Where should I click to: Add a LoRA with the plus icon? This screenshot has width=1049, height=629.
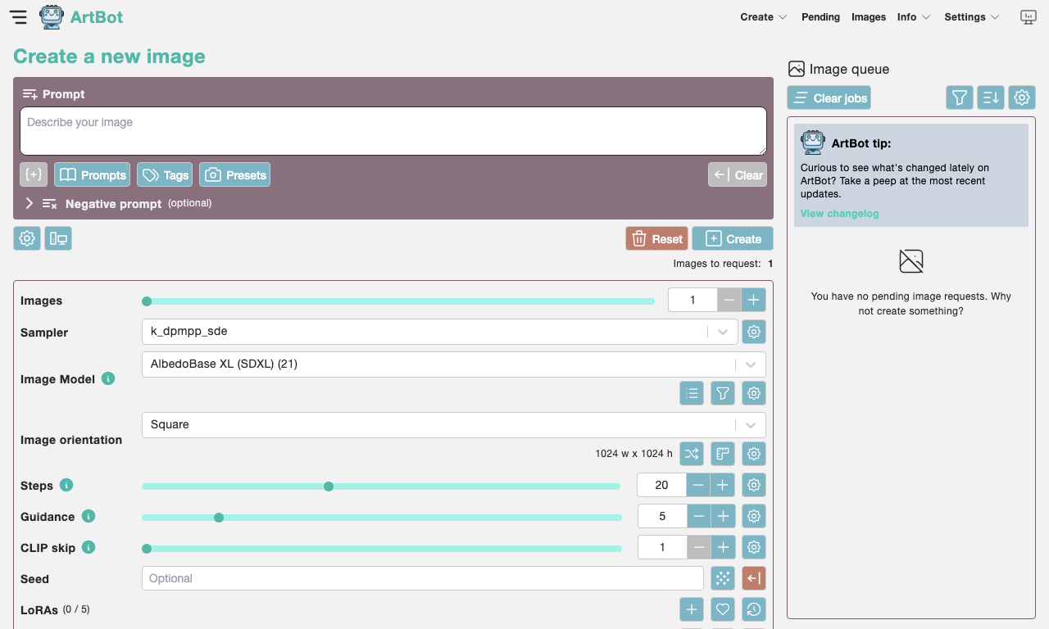pos(692,609)
